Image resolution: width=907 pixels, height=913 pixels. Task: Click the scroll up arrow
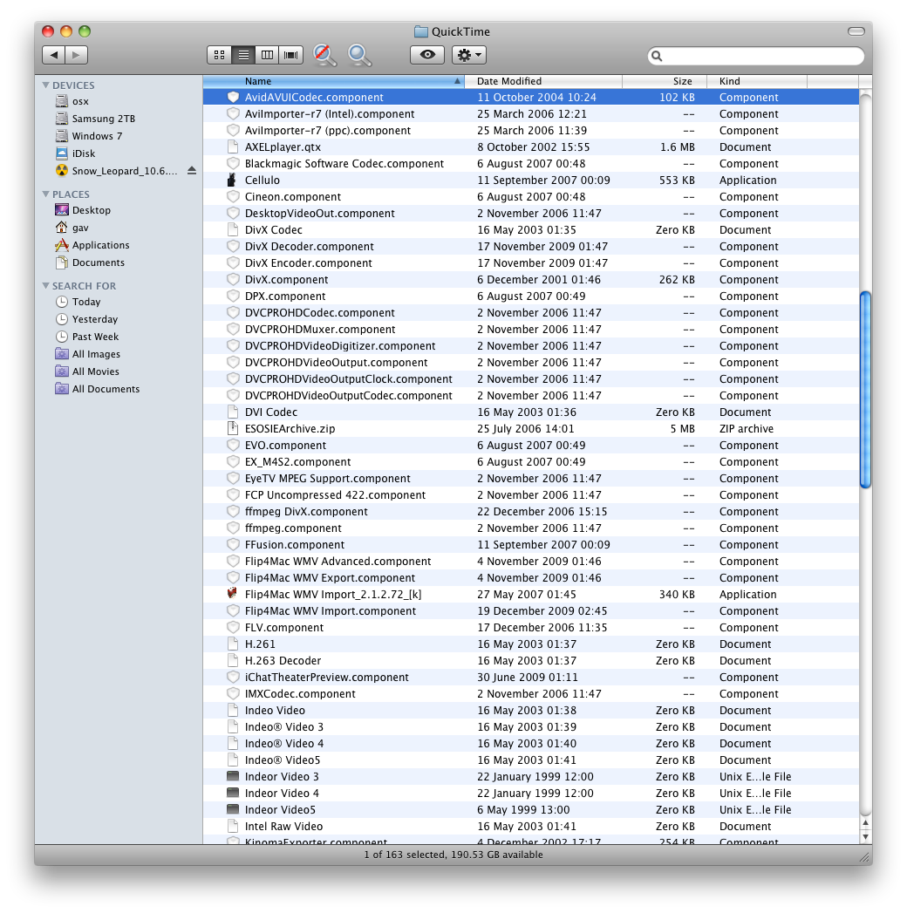865,823
